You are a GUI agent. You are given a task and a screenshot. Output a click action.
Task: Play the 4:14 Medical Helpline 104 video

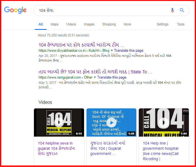tap(59, 122)
